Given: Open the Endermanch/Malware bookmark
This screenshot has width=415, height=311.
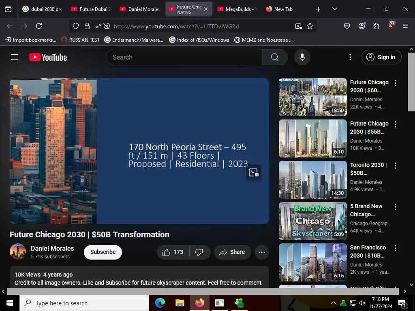Looking at the screenshot, I should point(134,40).
